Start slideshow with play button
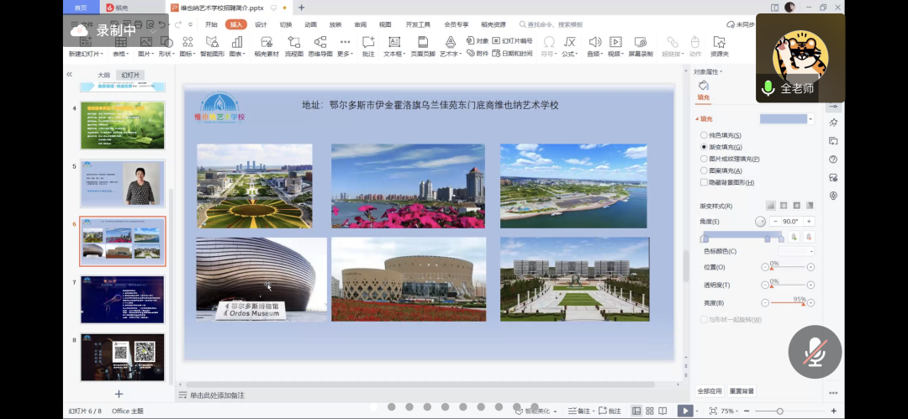This screenshot has height=419, width=908. click(685, 411)
